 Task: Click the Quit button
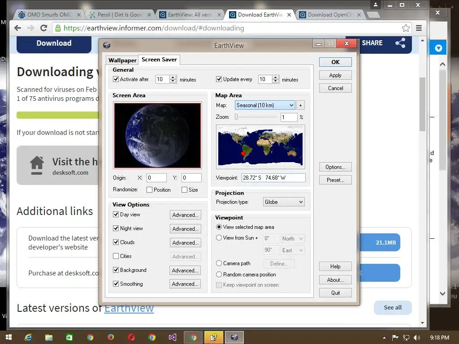tap(335, 293)
